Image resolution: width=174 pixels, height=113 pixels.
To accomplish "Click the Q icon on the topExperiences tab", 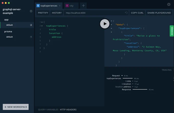I will (38, 6).
